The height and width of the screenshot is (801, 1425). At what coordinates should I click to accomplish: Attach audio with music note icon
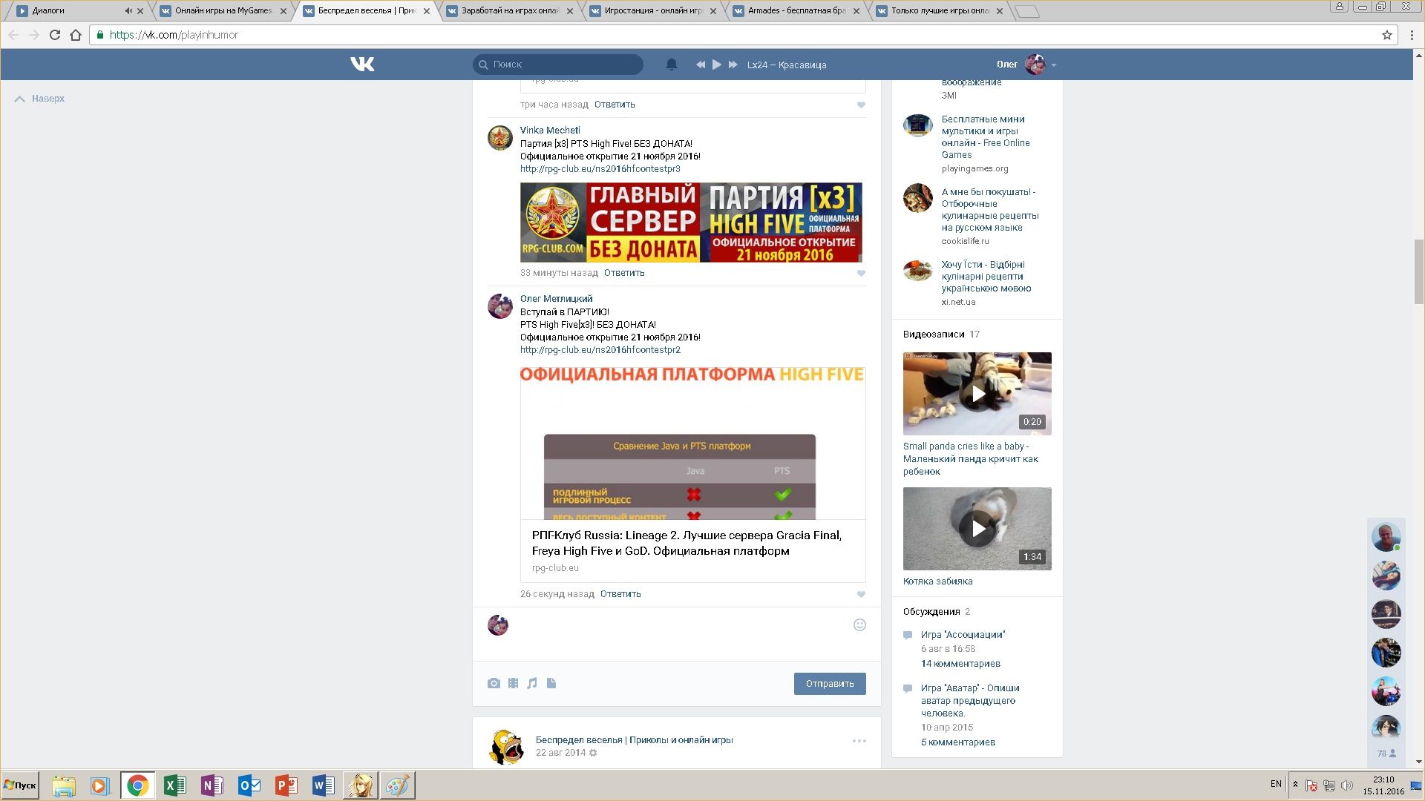[532, 684]
